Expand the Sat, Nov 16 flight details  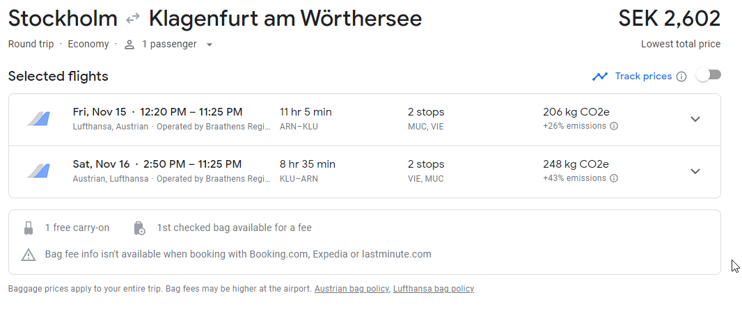(x=695, y=171)
